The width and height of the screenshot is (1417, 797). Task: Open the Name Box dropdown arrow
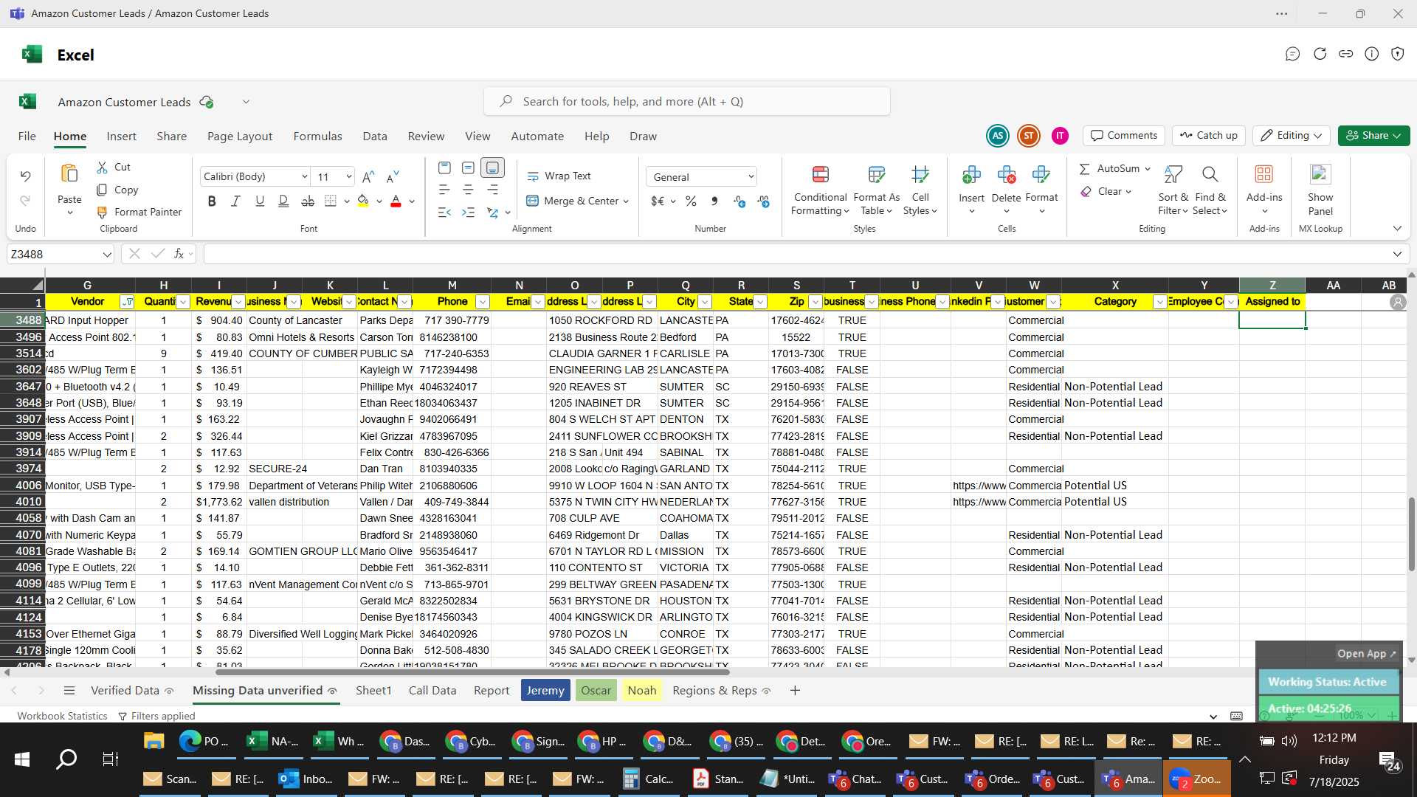point(107,255)
